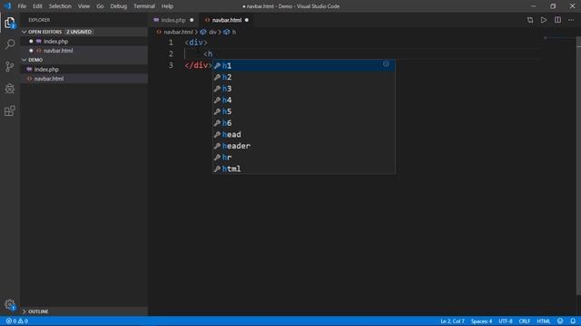This screenshot has width=581, height=326.
Task: Open the Manage gear settings
Action: (10, 304)
